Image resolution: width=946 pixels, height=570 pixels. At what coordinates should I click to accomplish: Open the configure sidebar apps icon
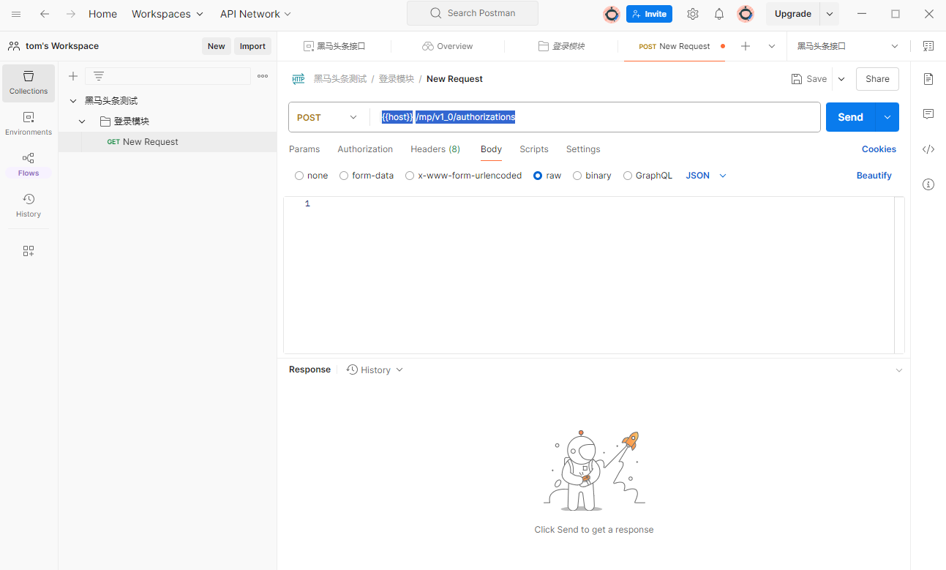point(29,251)
